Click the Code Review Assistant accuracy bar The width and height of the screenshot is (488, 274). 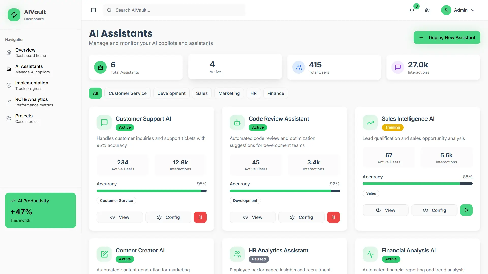pos(285,191)
